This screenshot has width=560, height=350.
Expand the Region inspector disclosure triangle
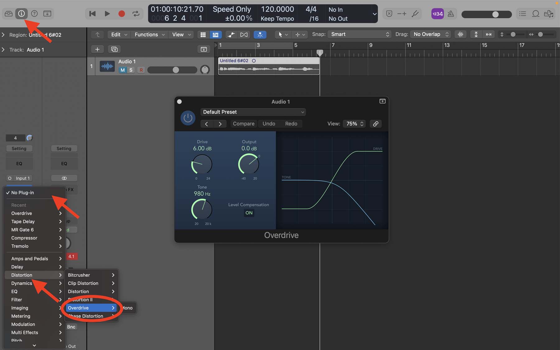point(3,35)
